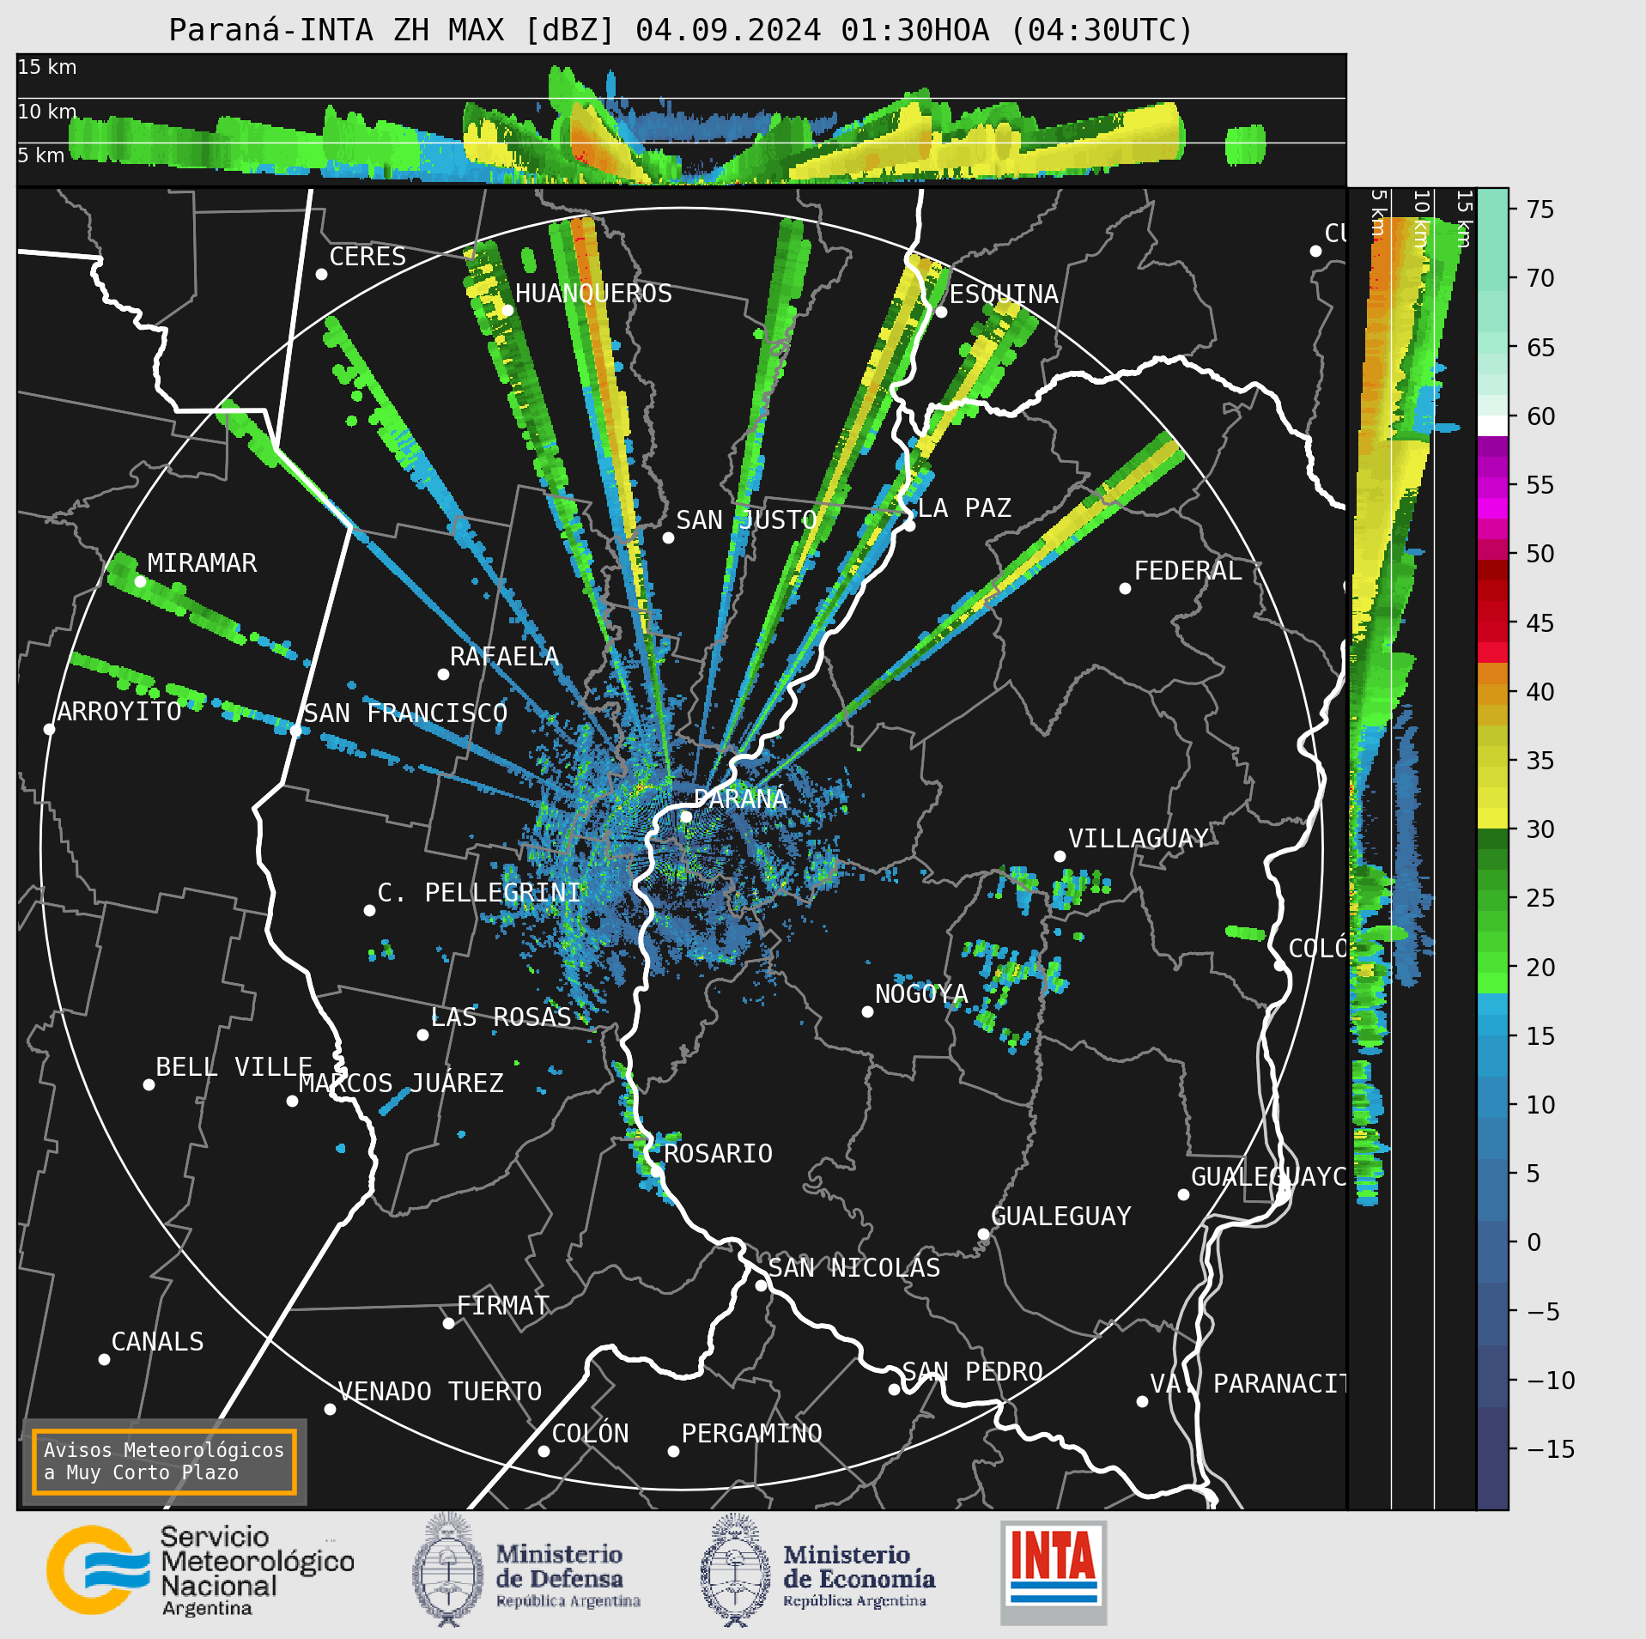Click the white dot marking Paraná
This screenshot has height=1639, width=1646.
coord(686,816)
